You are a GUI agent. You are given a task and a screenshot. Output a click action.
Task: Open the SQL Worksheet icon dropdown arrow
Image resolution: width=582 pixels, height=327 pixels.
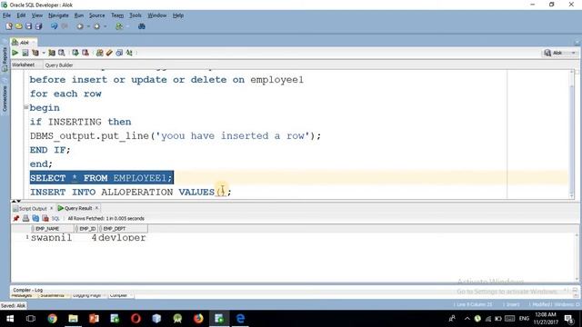(127, 26)
